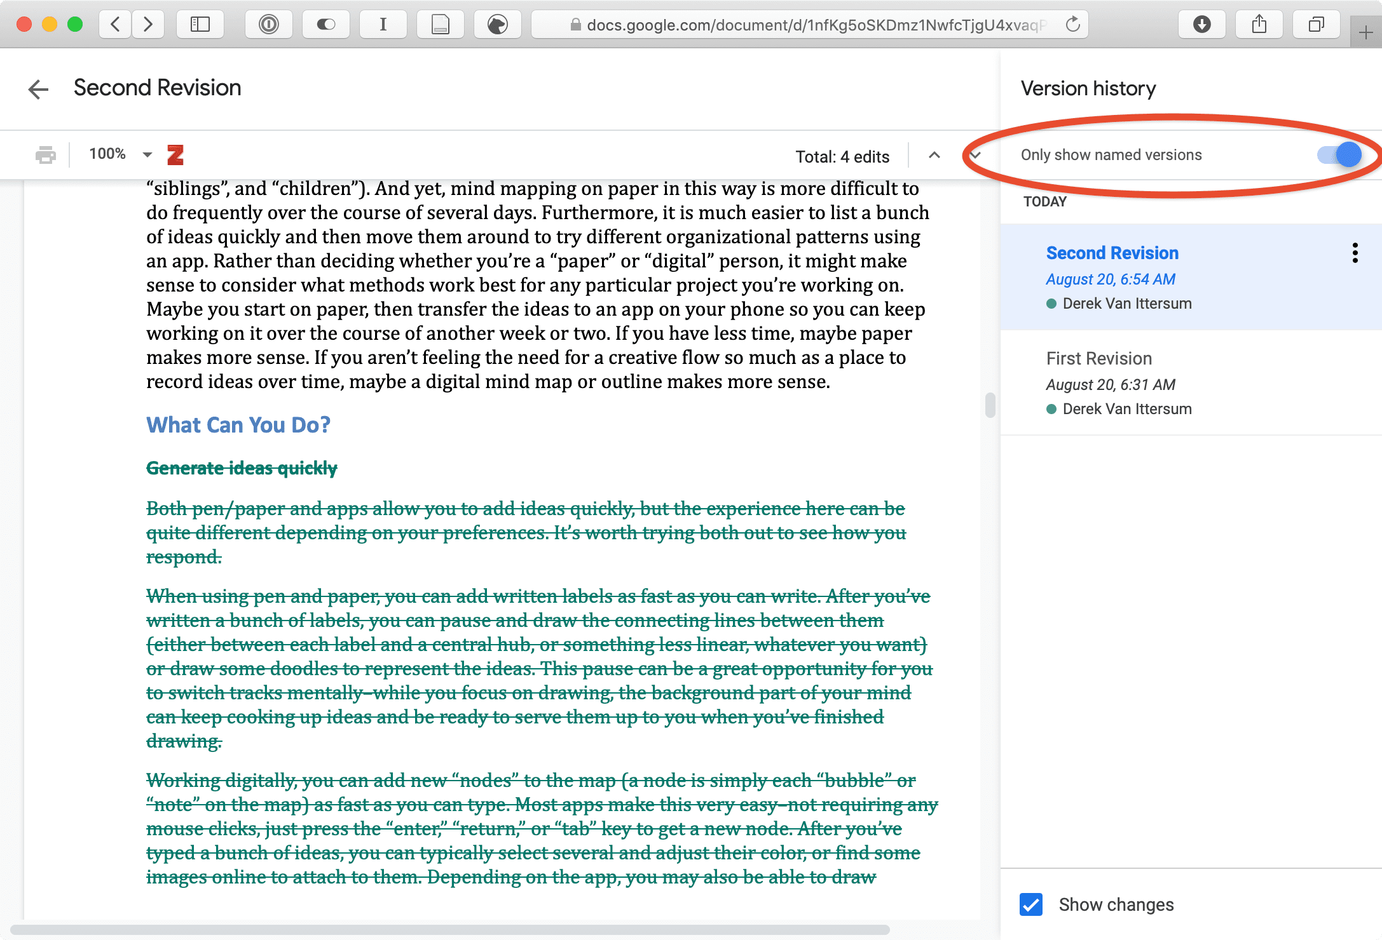1382x940 pixels.
Task: Open the Safari share menu
Action: 1259,24
